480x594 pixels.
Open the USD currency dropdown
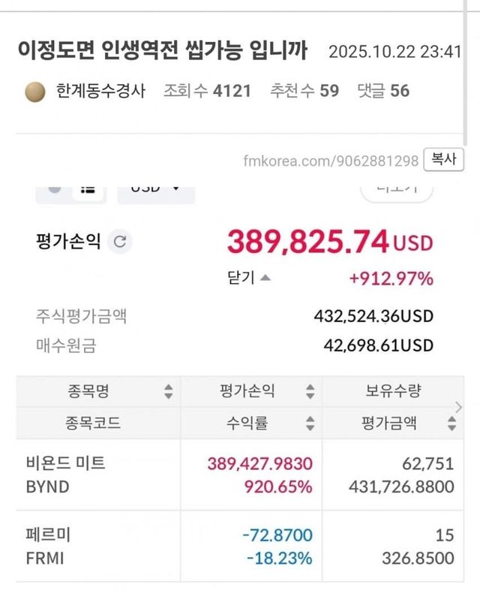155,188
